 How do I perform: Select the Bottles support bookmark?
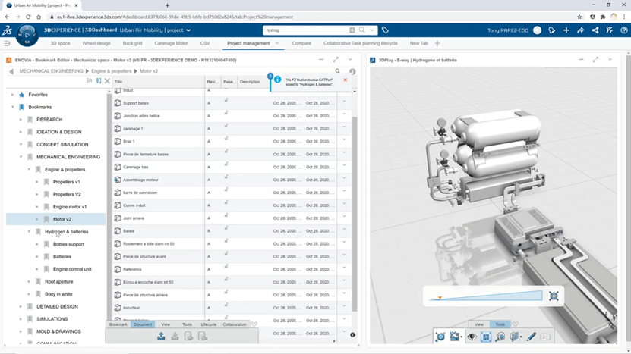click(x=68, y=244)
